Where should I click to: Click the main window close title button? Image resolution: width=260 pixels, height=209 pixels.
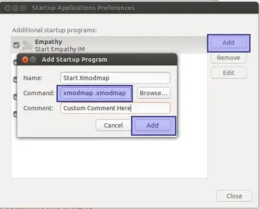pyautogui.click(x=7, y=8)
